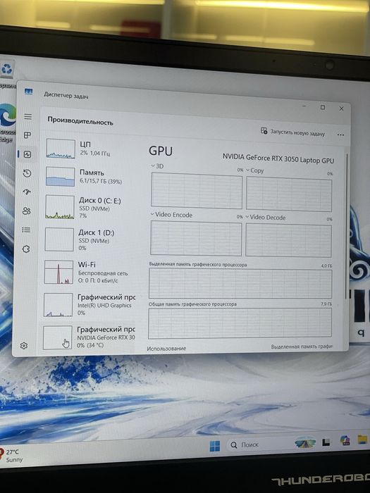The height and width of the screenshot is (493, 370).
Task: Maximize the Task Manager window
Action: point(323,107)
